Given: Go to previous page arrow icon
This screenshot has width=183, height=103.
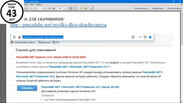Looking at the screenshot, I should pyautogui.click(x=31, y=8).
